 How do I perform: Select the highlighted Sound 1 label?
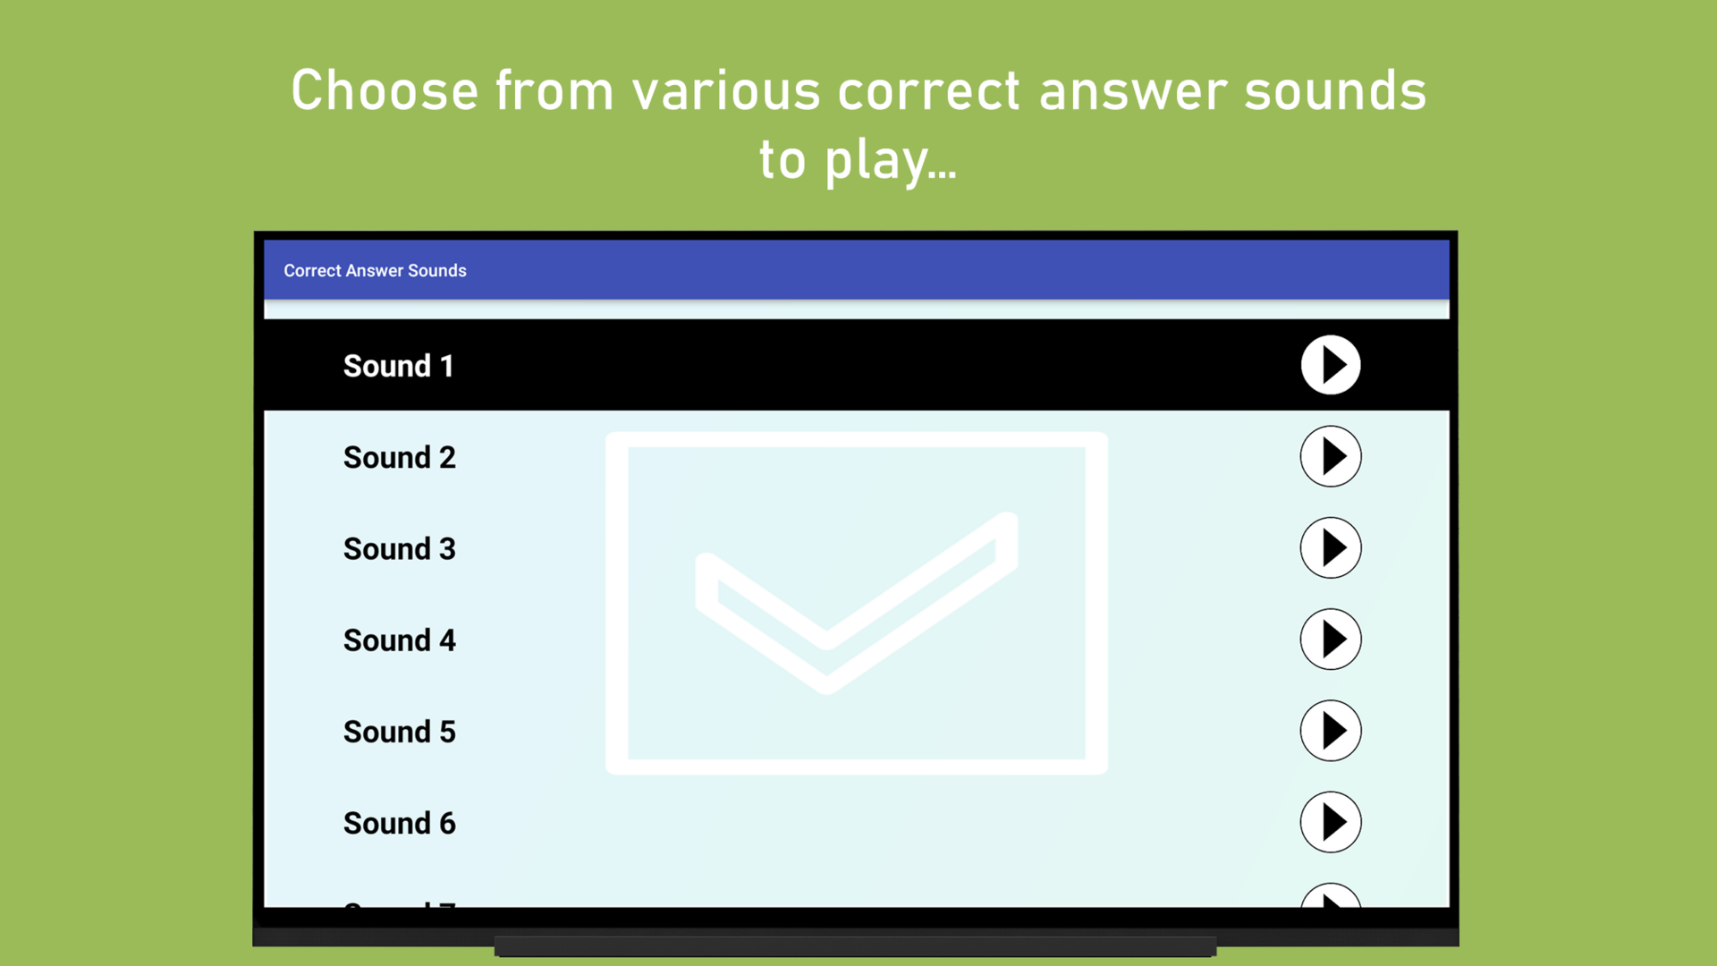click(x=398, y=366)
